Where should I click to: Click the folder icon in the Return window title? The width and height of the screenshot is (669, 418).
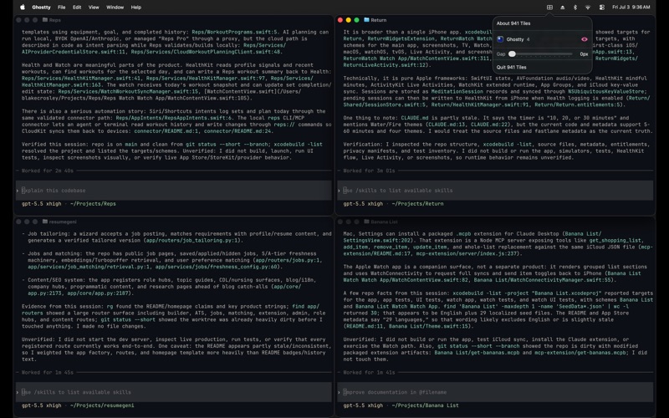coord(366,19)
